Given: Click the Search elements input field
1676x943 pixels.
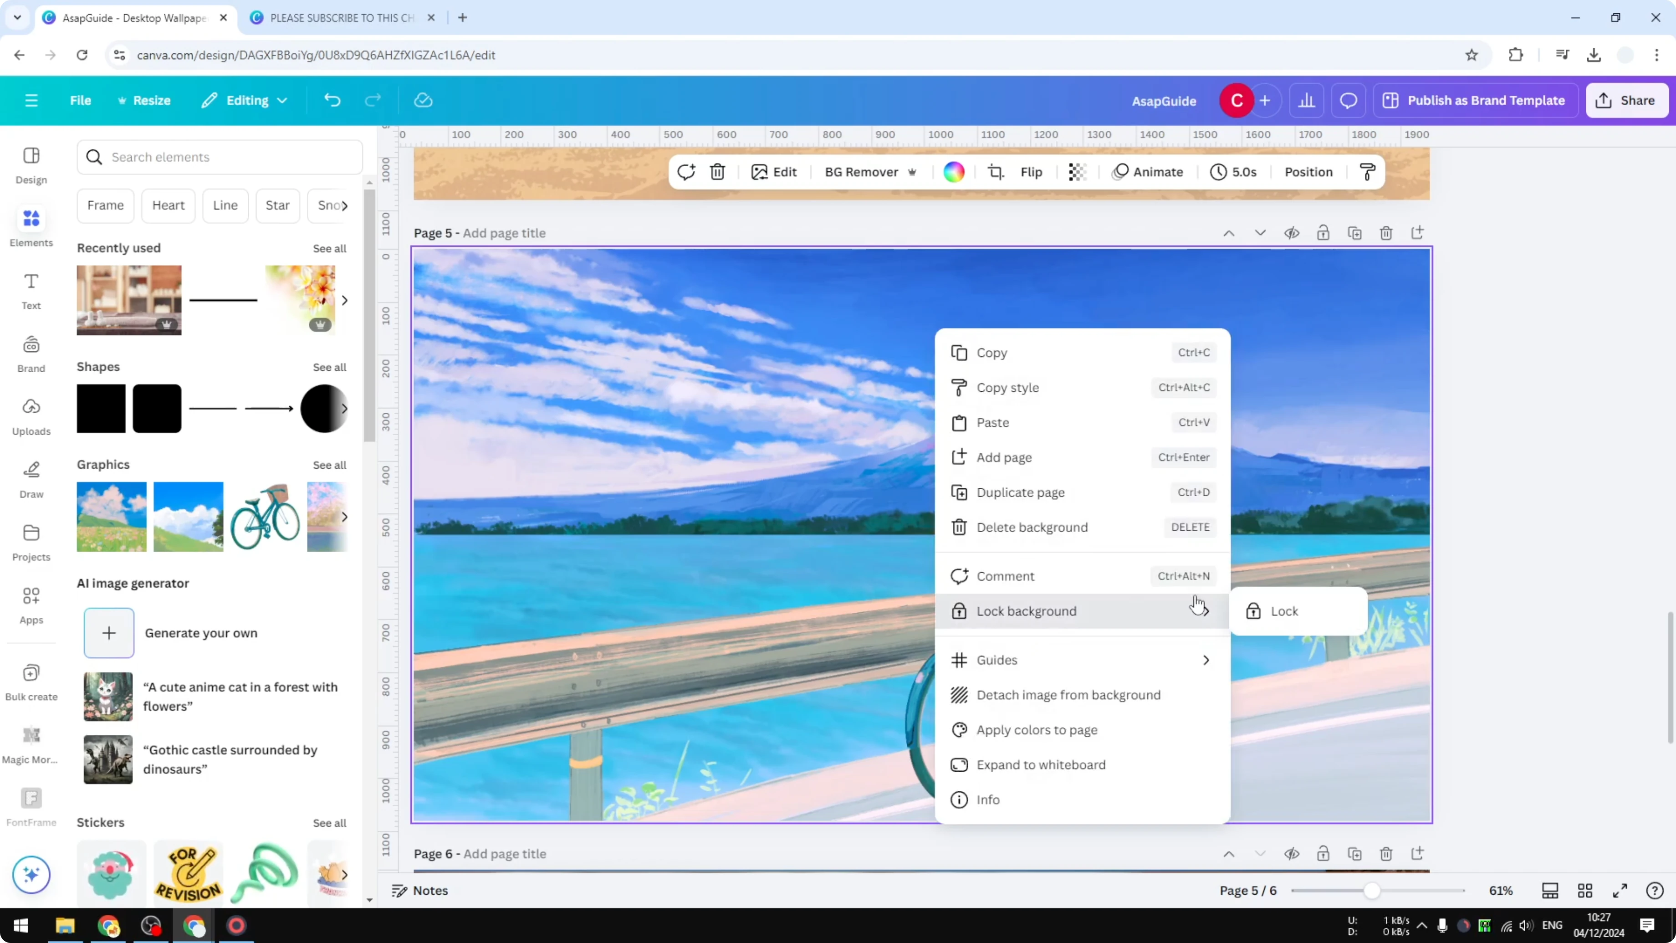Looking at the screenshot, I should [220, 157].
